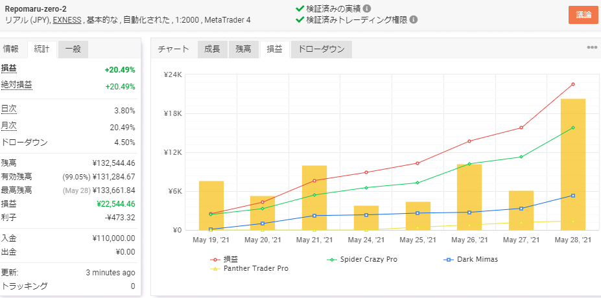Click the 絶対損益 underlined label
Viewport: 601px width, 298px height.
16,85
